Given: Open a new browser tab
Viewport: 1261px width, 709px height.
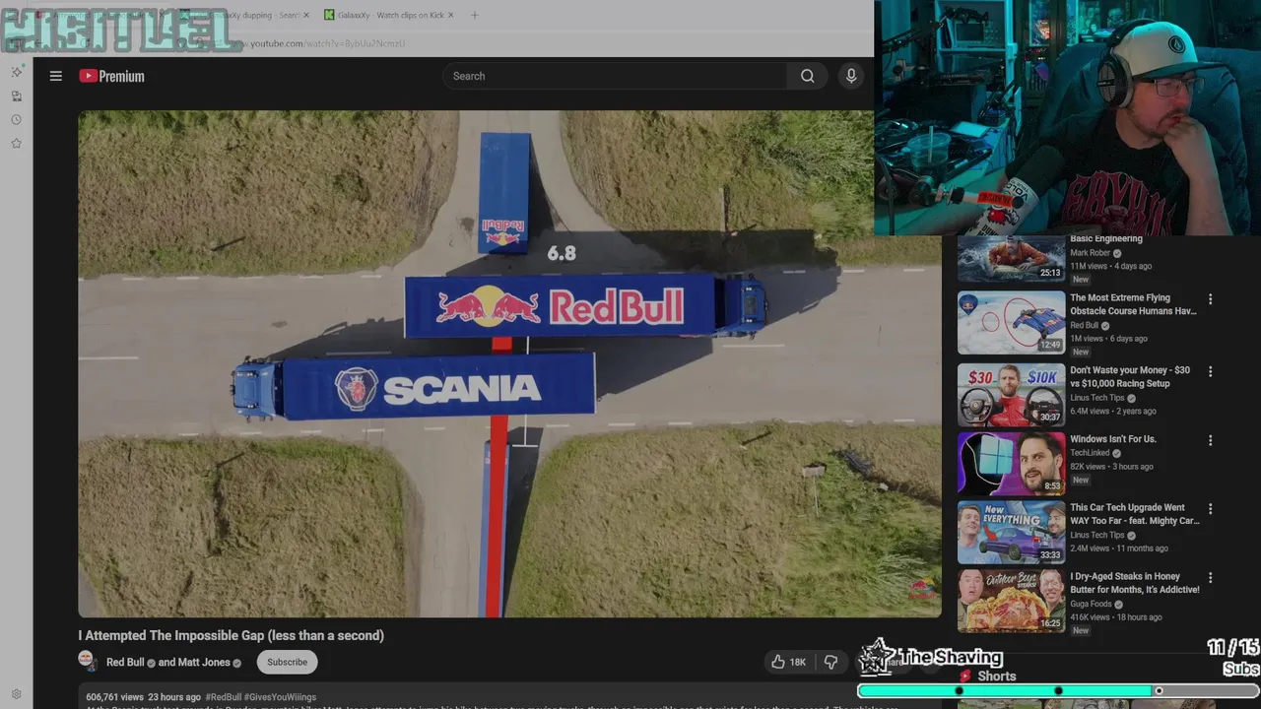Looking at the screenshot, I should click(474, 15).
